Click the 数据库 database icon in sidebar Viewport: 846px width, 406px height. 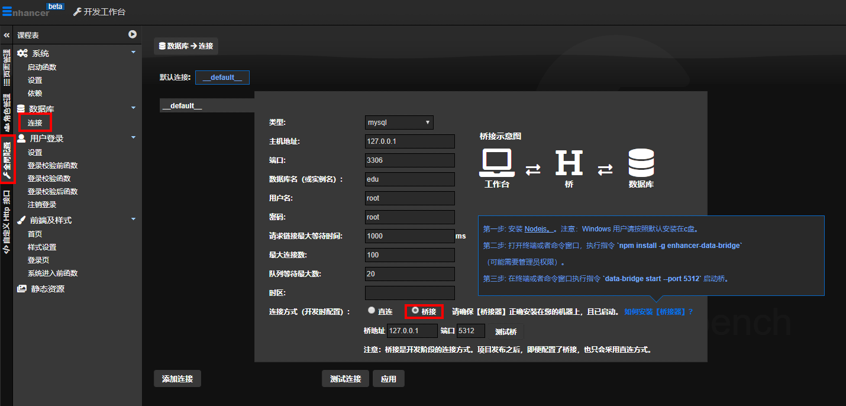(21, 109)
